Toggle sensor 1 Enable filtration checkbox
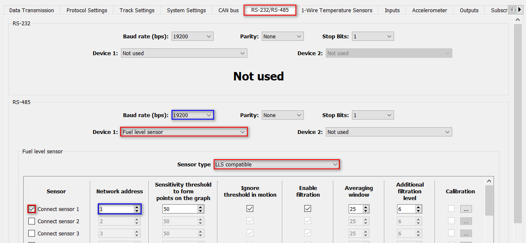The image size is (526, 243). point(308,208)
